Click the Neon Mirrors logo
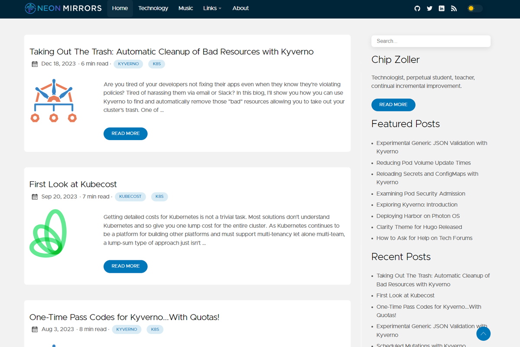 click(x=63, y=8)
